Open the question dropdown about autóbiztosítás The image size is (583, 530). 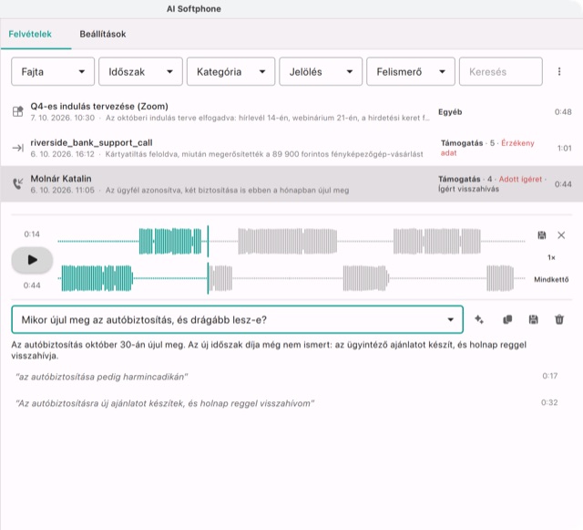tap(237, 319)
